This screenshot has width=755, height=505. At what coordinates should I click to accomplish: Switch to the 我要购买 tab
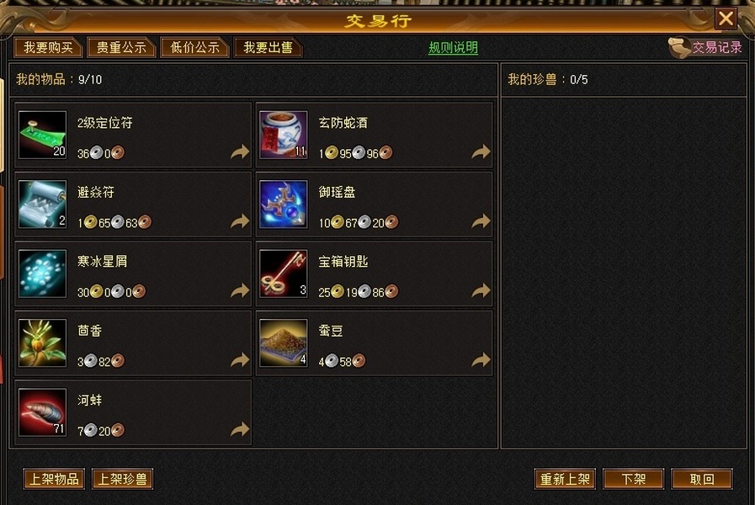pyautogui.click(x=48, y=47)
